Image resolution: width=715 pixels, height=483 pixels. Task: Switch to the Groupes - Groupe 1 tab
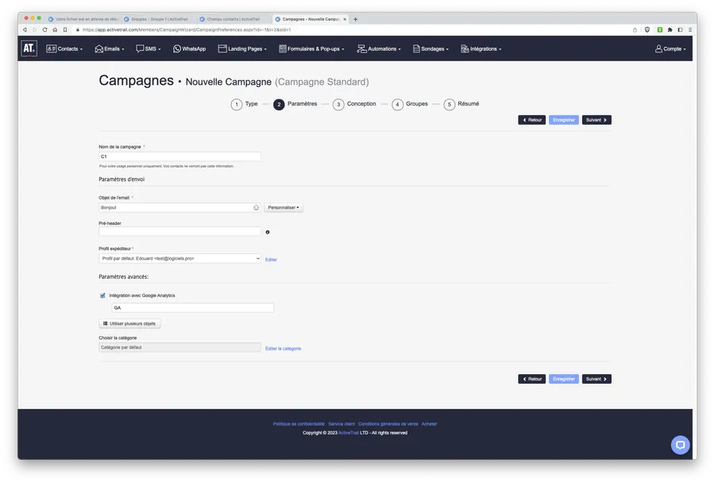tap(159, 19)
